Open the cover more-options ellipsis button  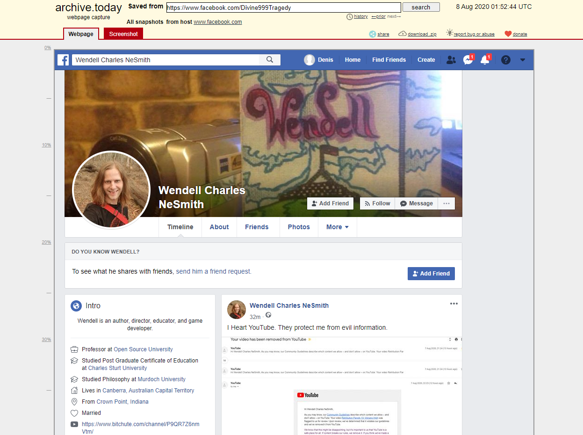coord(446,203)
